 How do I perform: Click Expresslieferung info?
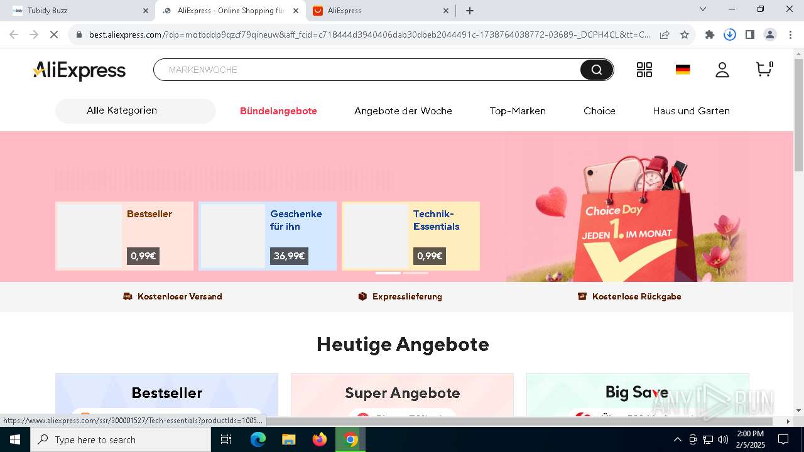tap(400, 296)
